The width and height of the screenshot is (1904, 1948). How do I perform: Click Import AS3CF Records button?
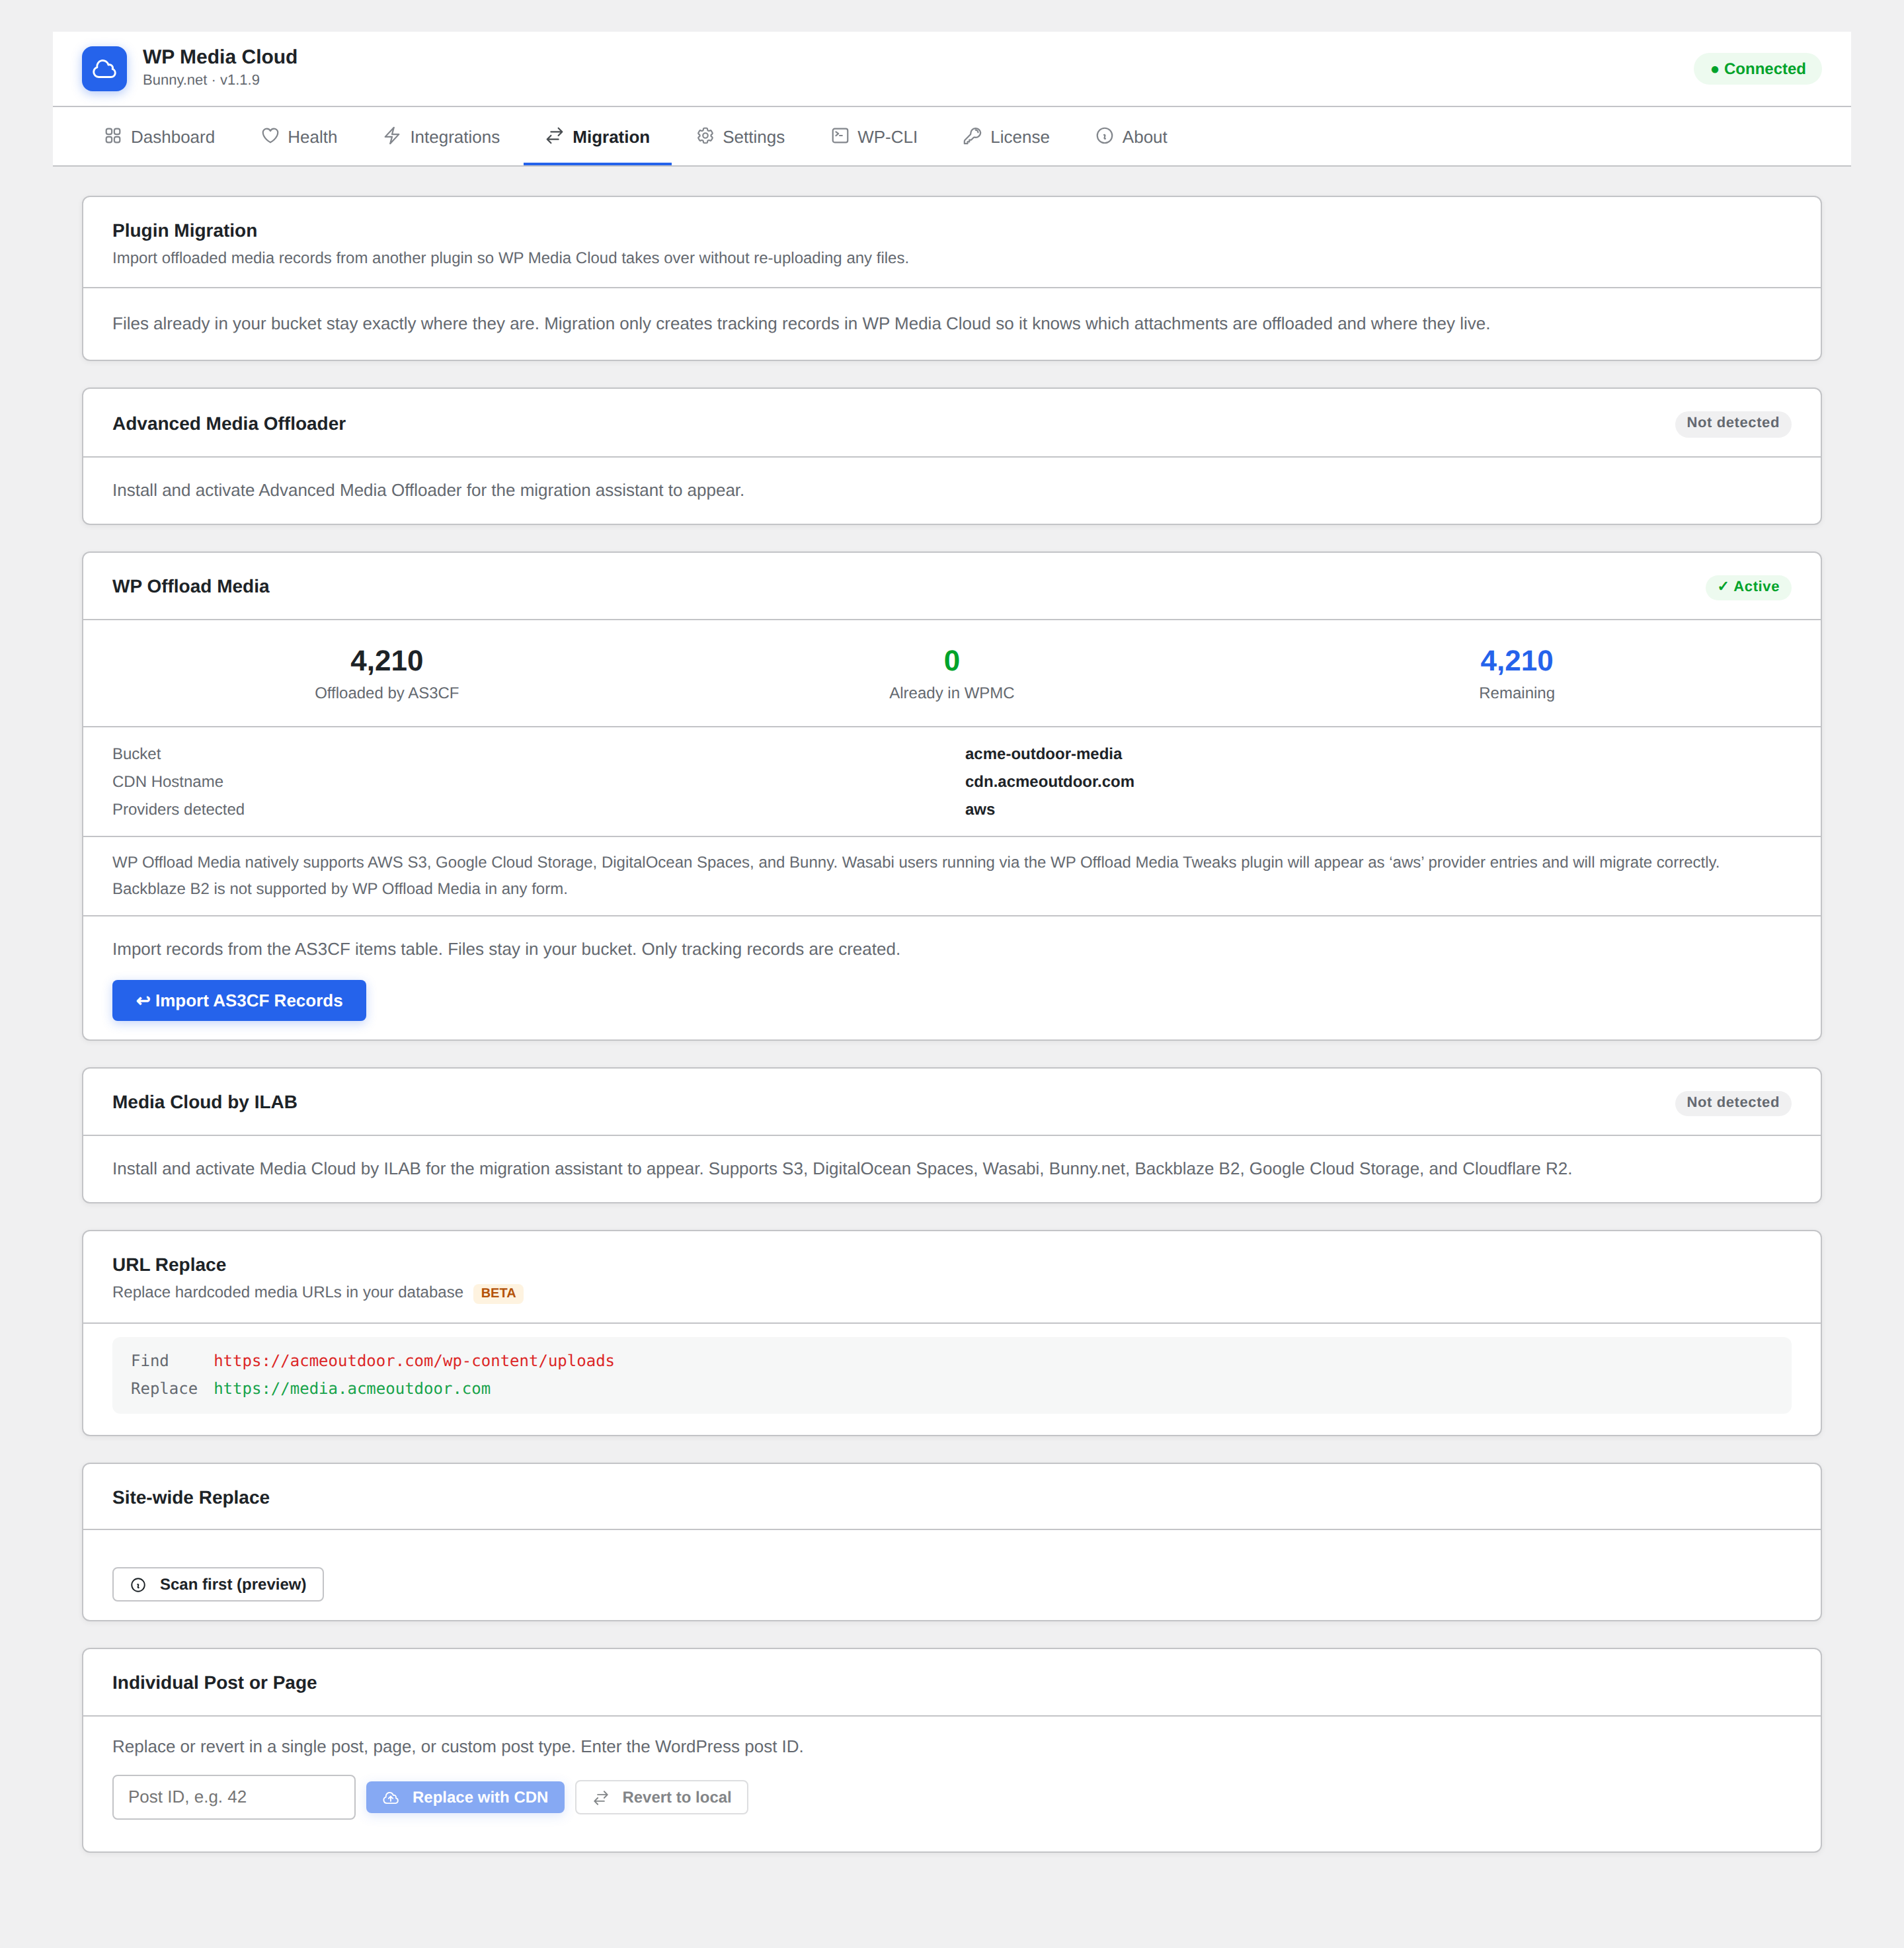(239, 1001)
